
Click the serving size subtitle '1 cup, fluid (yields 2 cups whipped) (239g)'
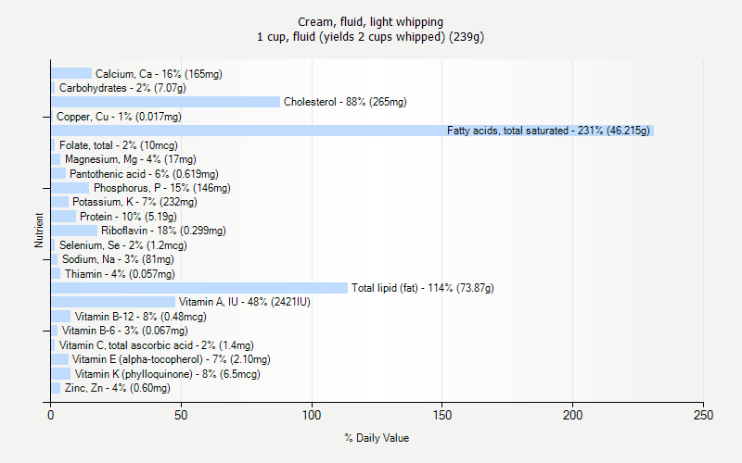(370, 37)
